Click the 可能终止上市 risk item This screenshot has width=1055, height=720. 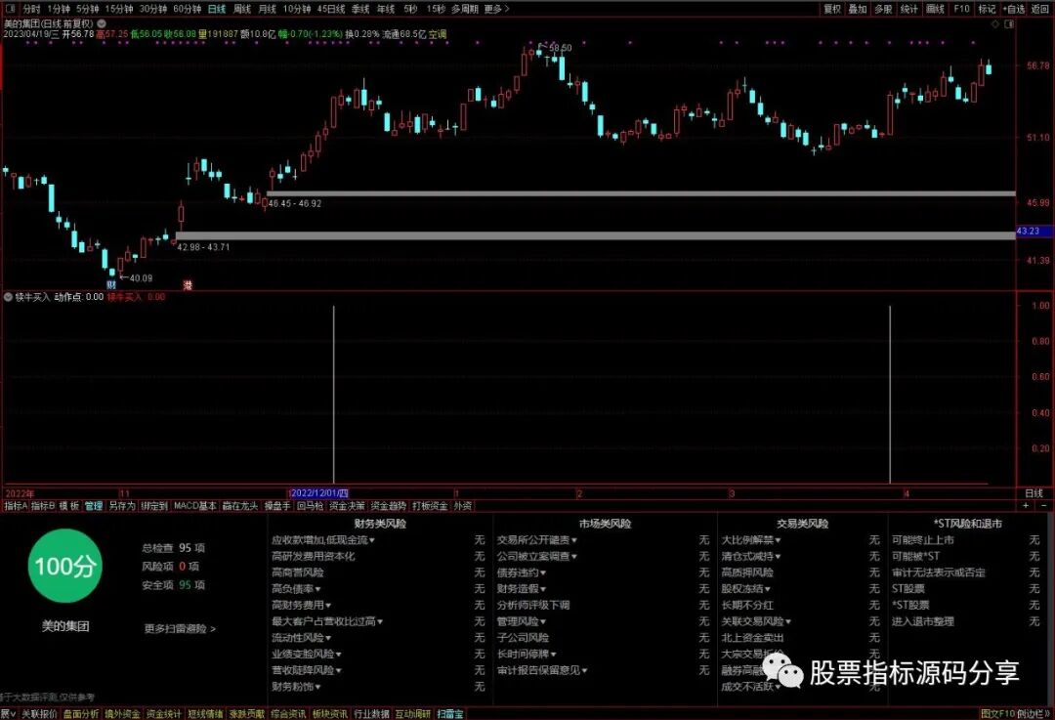point(923,539)
